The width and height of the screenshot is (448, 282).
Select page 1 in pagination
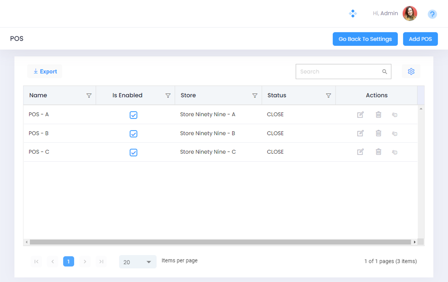pyautogui.click(x=69, y=262)
